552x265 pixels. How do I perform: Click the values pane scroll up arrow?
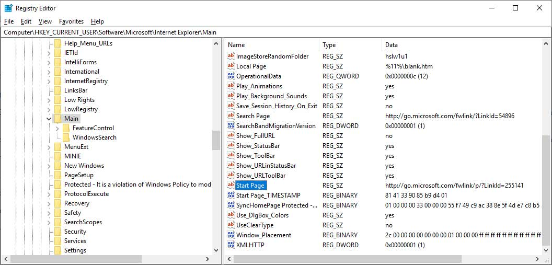click(546, 43)
